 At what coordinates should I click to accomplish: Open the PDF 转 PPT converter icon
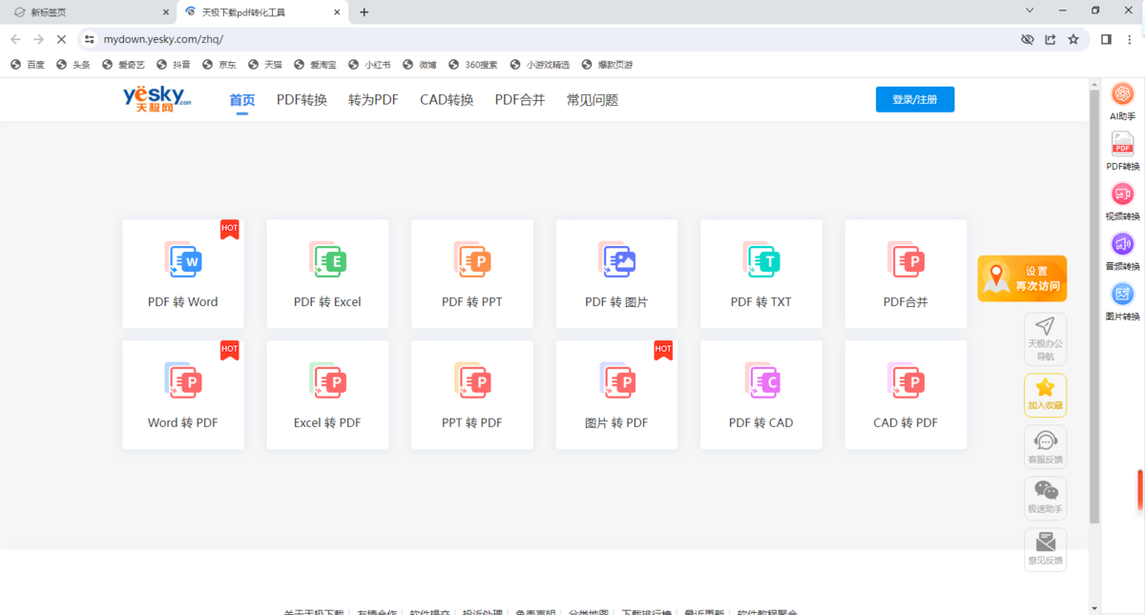pyautogui.click(x=472, y=260)
